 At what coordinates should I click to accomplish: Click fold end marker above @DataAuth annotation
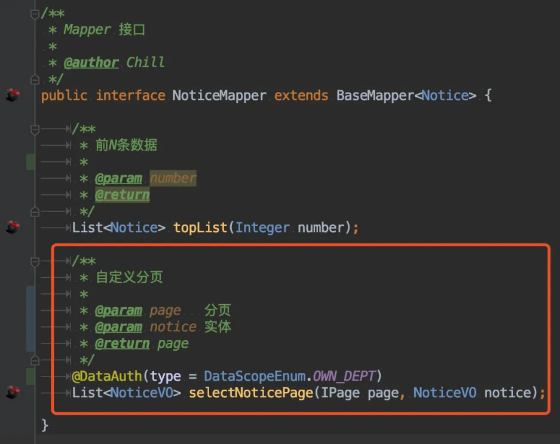click(35, 360)
